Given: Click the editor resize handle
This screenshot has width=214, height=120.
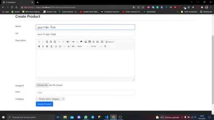Looking at the screenshot, I should (x=134, y=80).
